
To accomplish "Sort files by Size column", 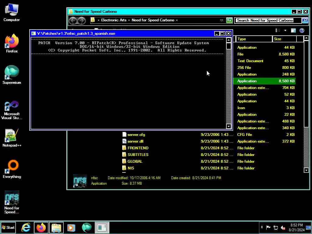I will 285,39.
